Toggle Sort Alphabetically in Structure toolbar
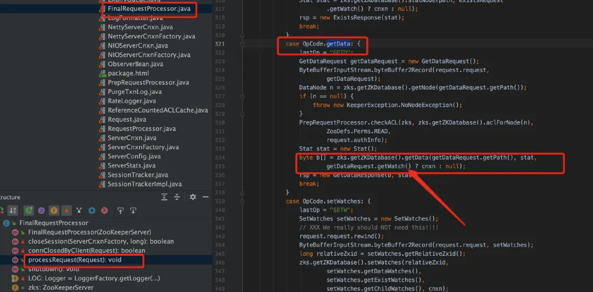The height and width of the screenshot is (292, 593). click(13, 210)
